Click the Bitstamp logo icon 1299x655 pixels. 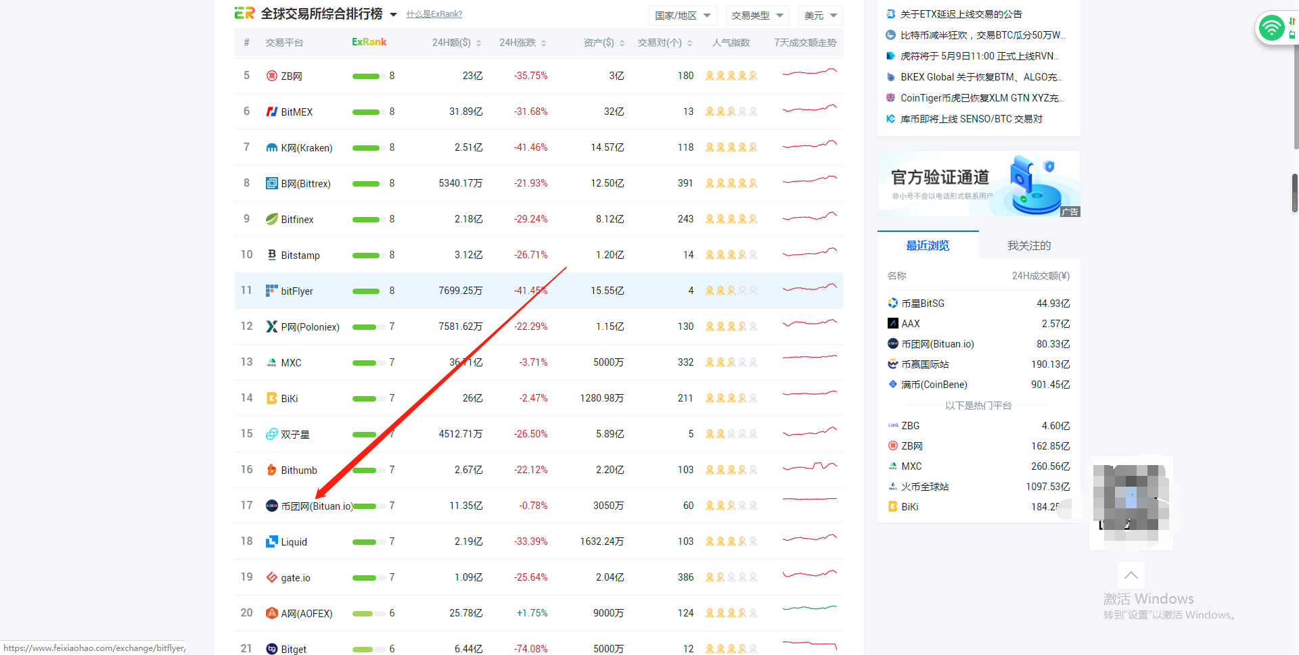point(271,255)
